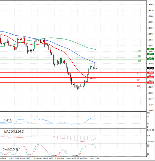Click the 1.36175 price axis value
The image size is (155, 161).
(x=150, y=87)
